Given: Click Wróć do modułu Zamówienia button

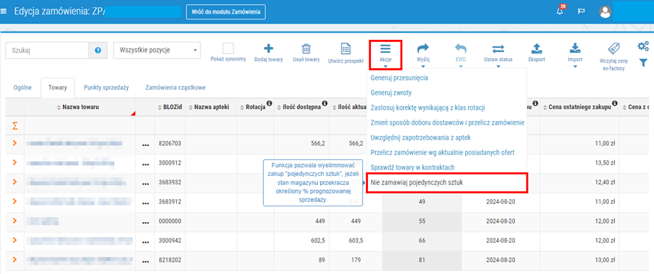Looking at the screenshot, I should tap(225, 12).
